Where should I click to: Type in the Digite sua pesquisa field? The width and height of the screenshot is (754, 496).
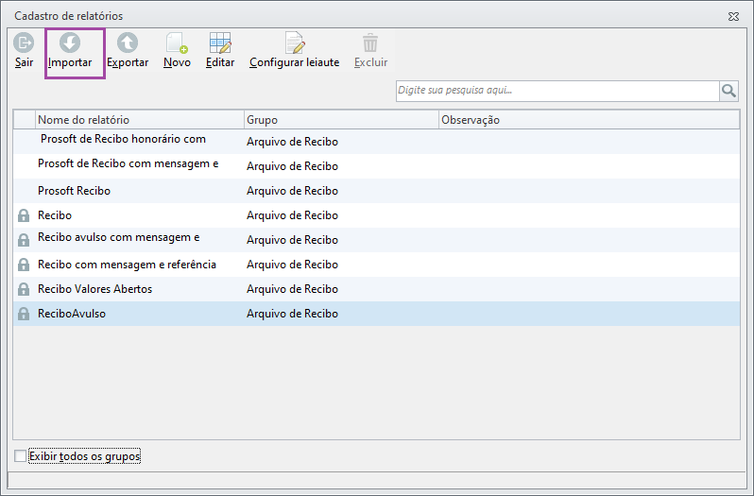[x=557, y=91]
